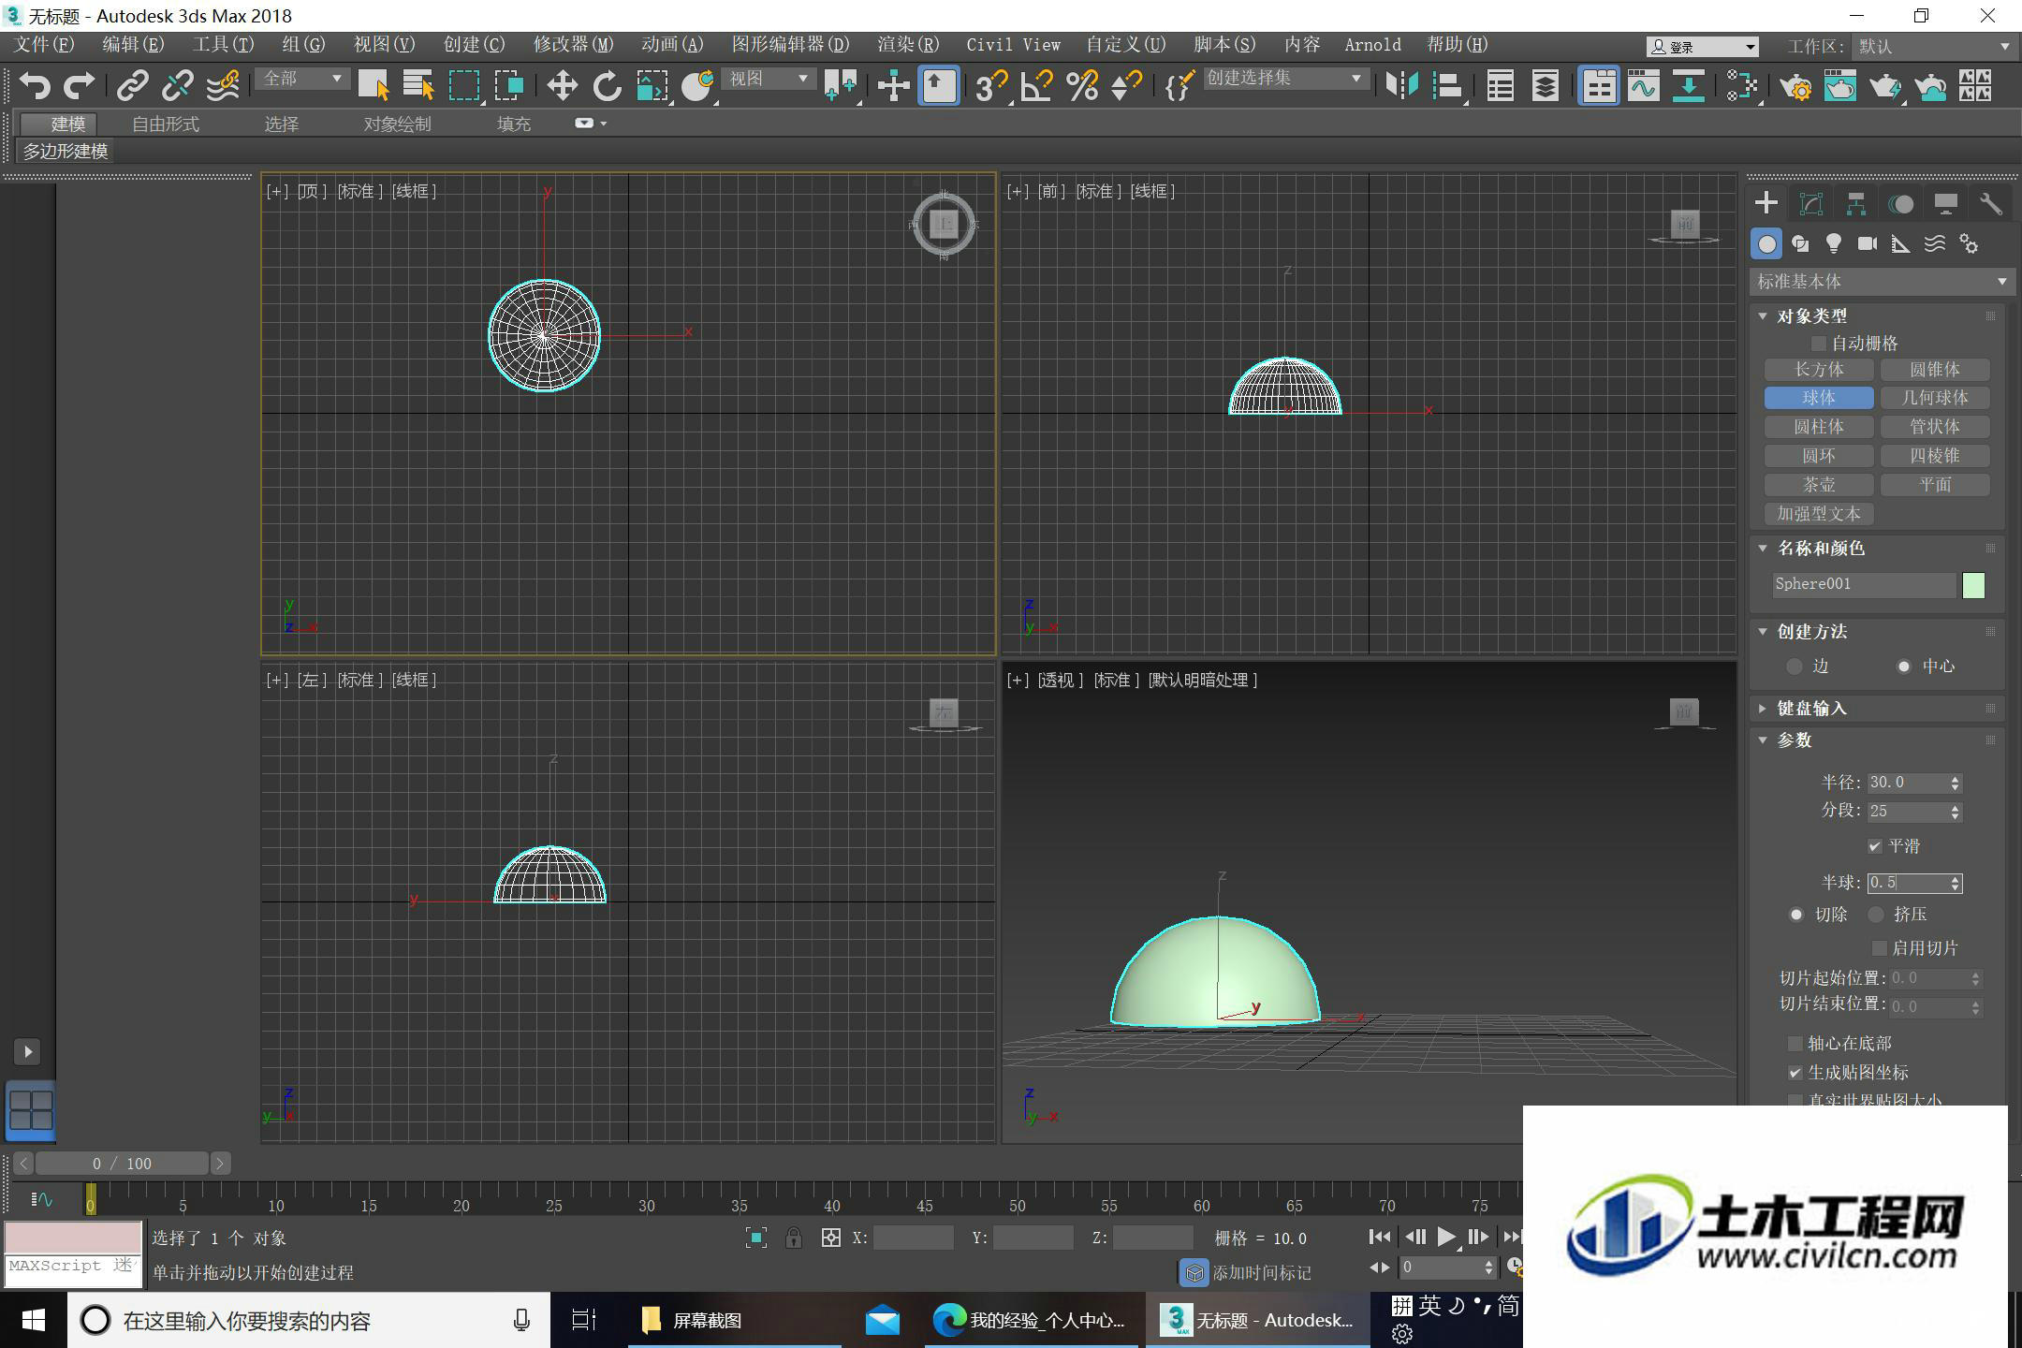The width and height of the screenshot is (2022, 1348).
Task: Select the Link tool in toolbar
Action: click(x=132, y=86)
